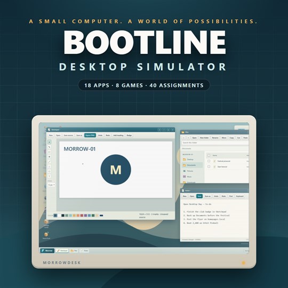288x288 pixels.
Task: Check the second file row checkbox
Action: coord(209,166)
